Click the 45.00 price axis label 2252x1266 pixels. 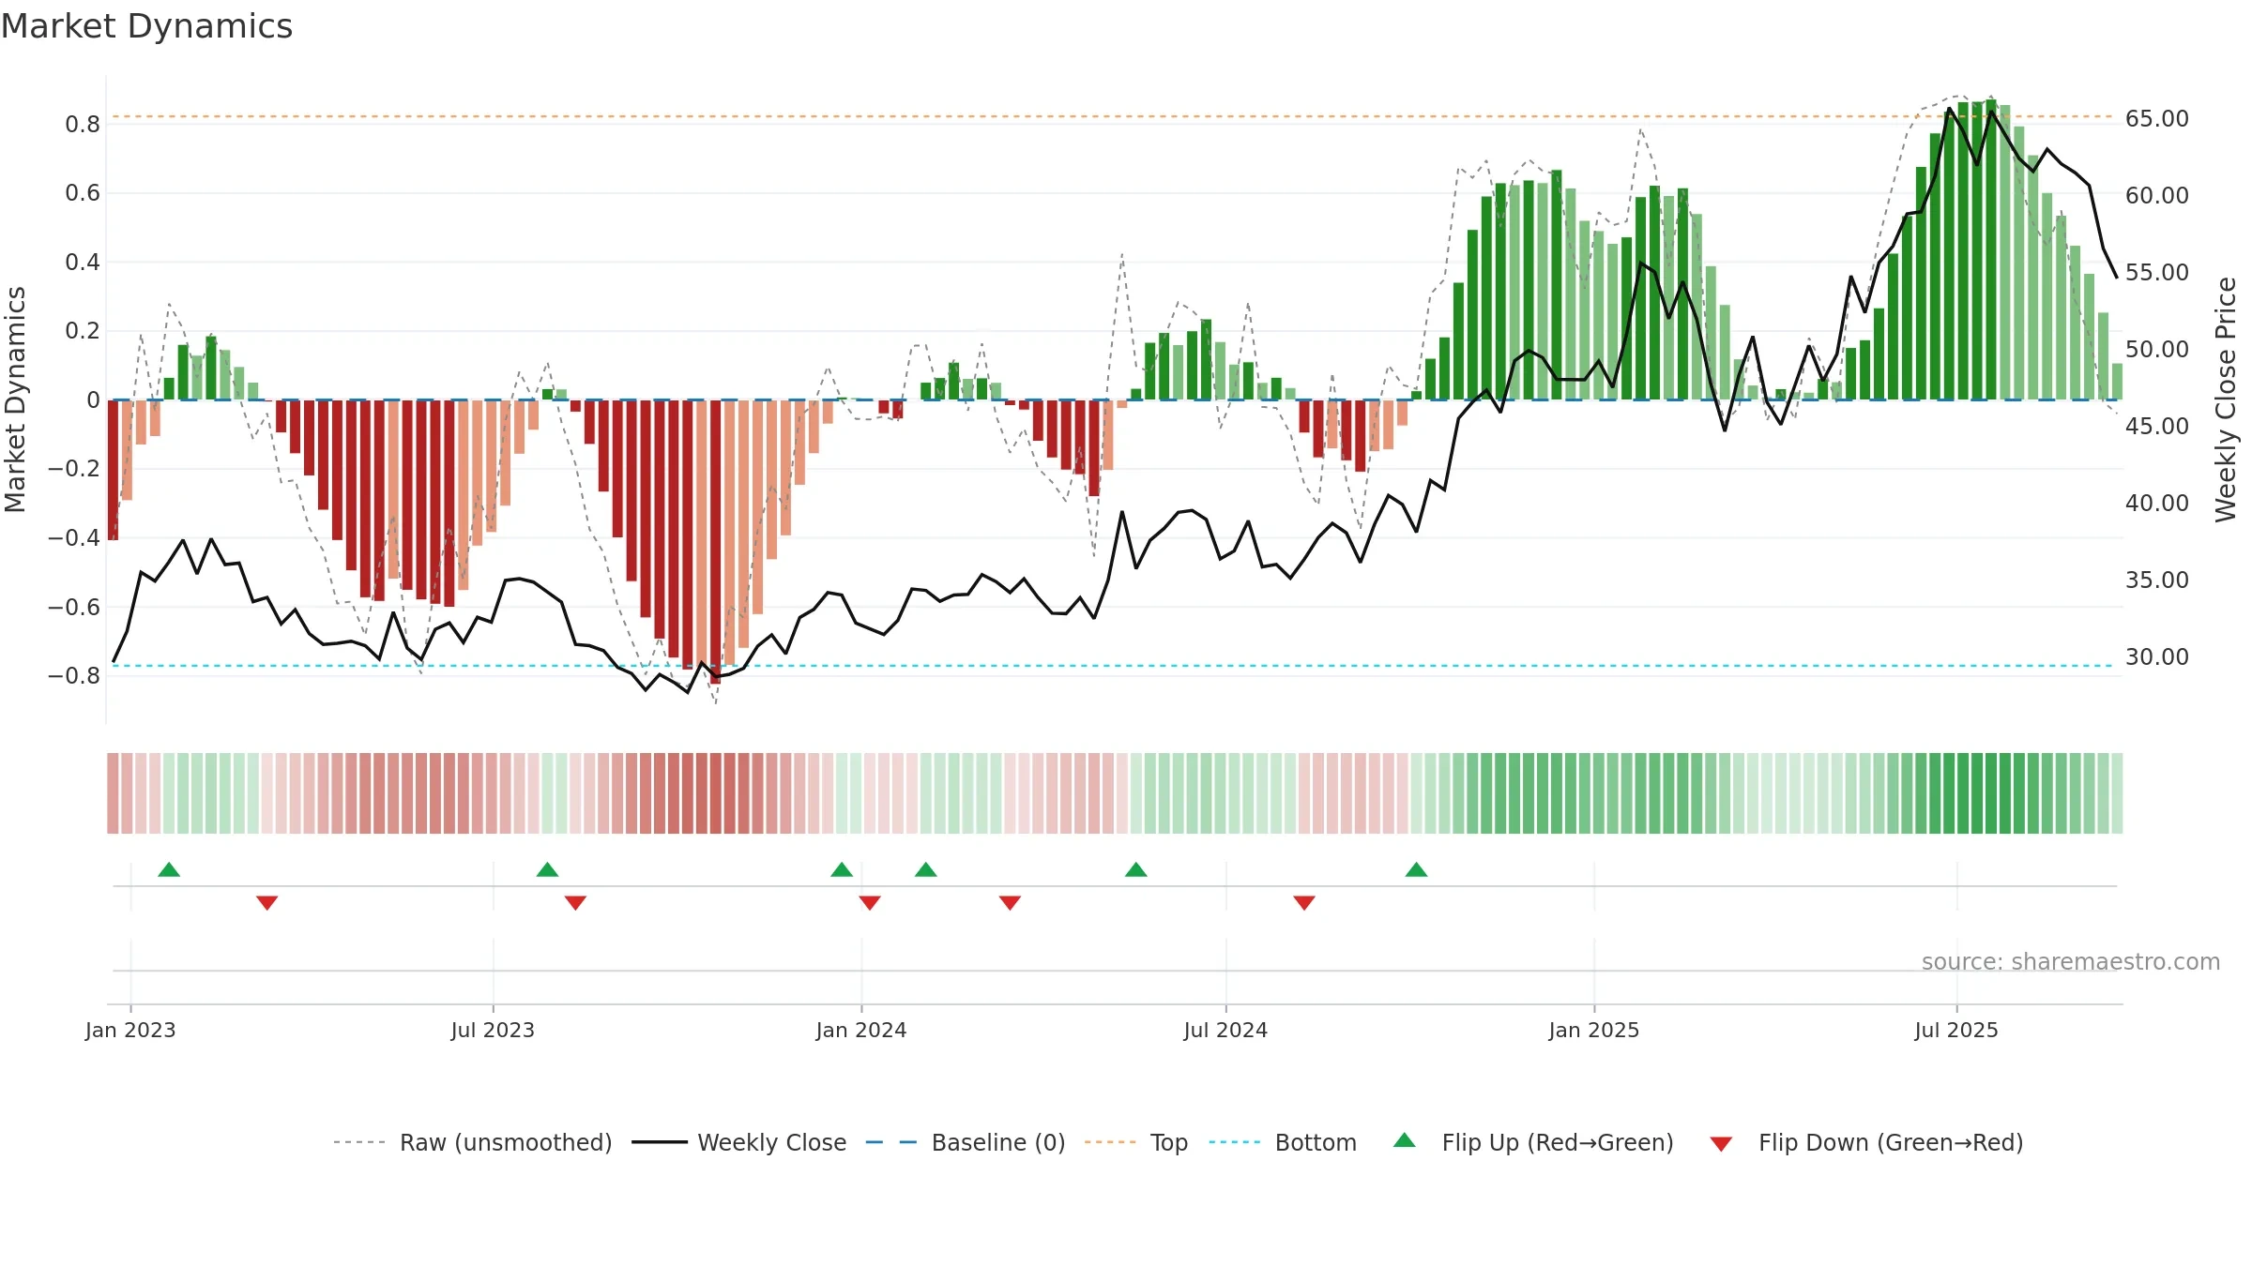(x=2157, y=427)
